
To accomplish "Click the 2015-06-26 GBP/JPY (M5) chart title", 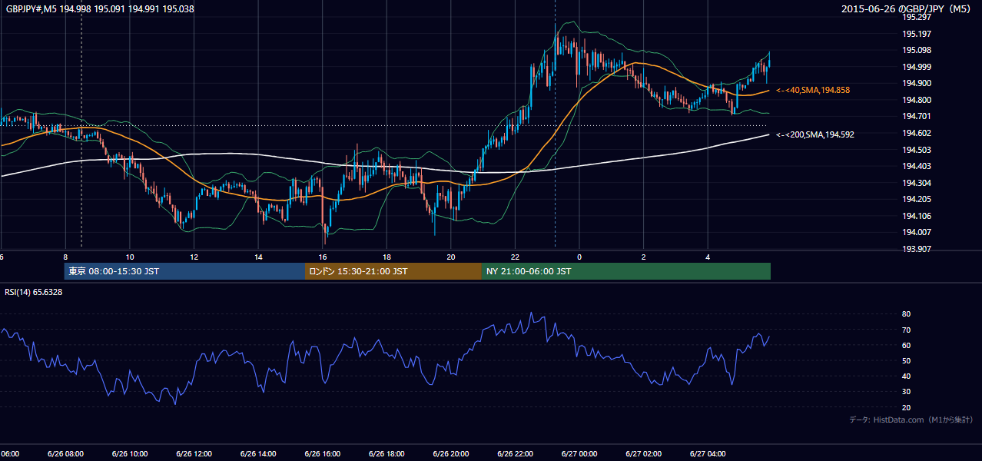I will click(907, 9).
